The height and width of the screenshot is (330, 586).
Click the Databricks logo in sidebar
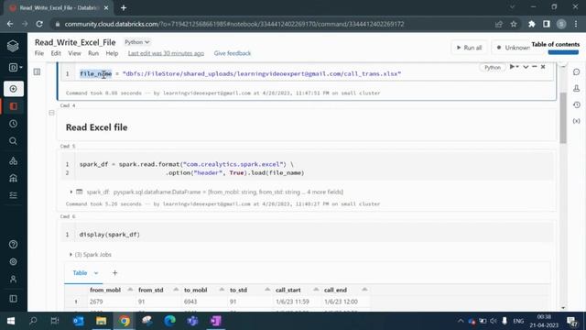pos(13,46)
